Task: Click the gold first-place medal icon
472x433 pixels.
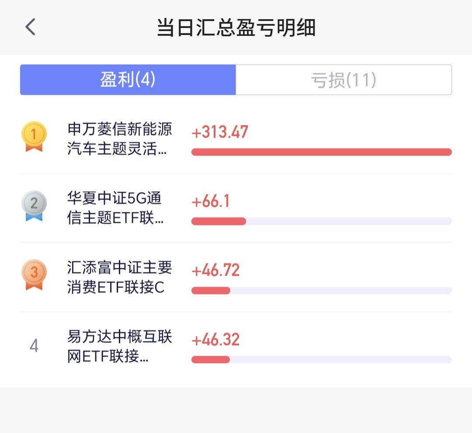Action: (34, 136)
